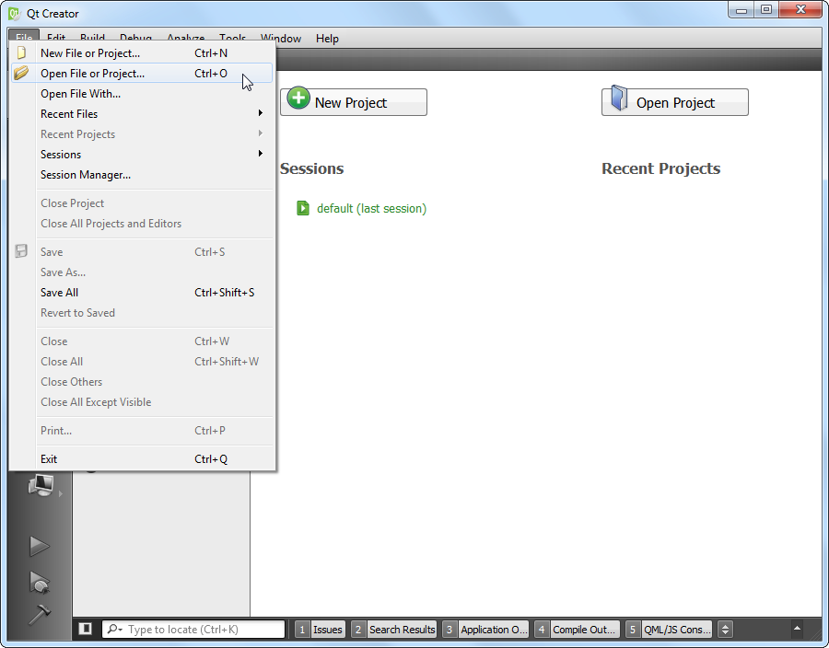Click the default session green icon

point(303,208)
